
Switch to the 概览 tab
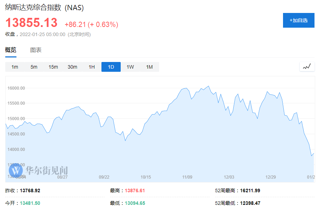10,50
